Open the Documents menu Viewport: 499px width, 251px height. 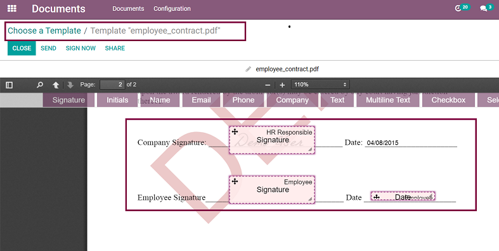pos(128,9)
